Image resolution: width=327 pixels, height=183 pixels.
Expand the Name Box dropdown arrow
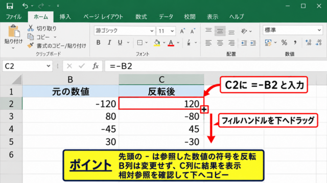click(x=49, y=66)
